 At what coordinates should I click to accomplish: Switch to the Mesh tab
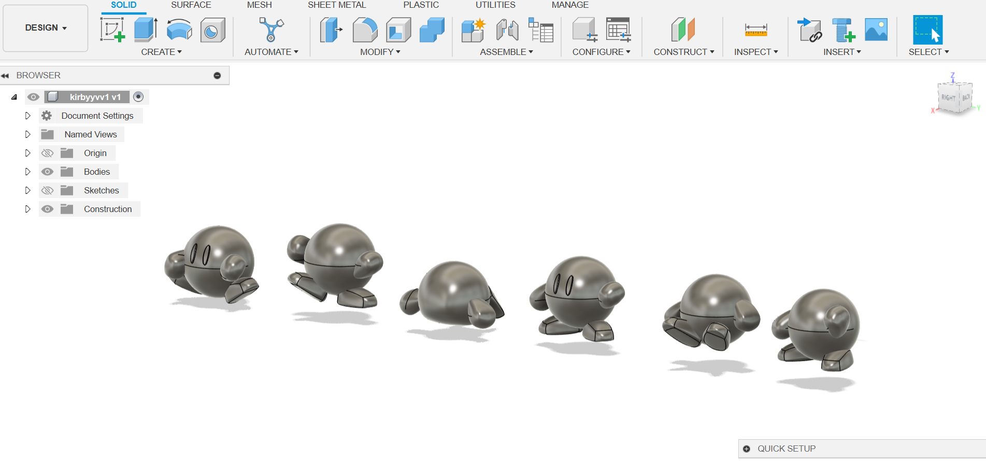[x=260, y=5]
